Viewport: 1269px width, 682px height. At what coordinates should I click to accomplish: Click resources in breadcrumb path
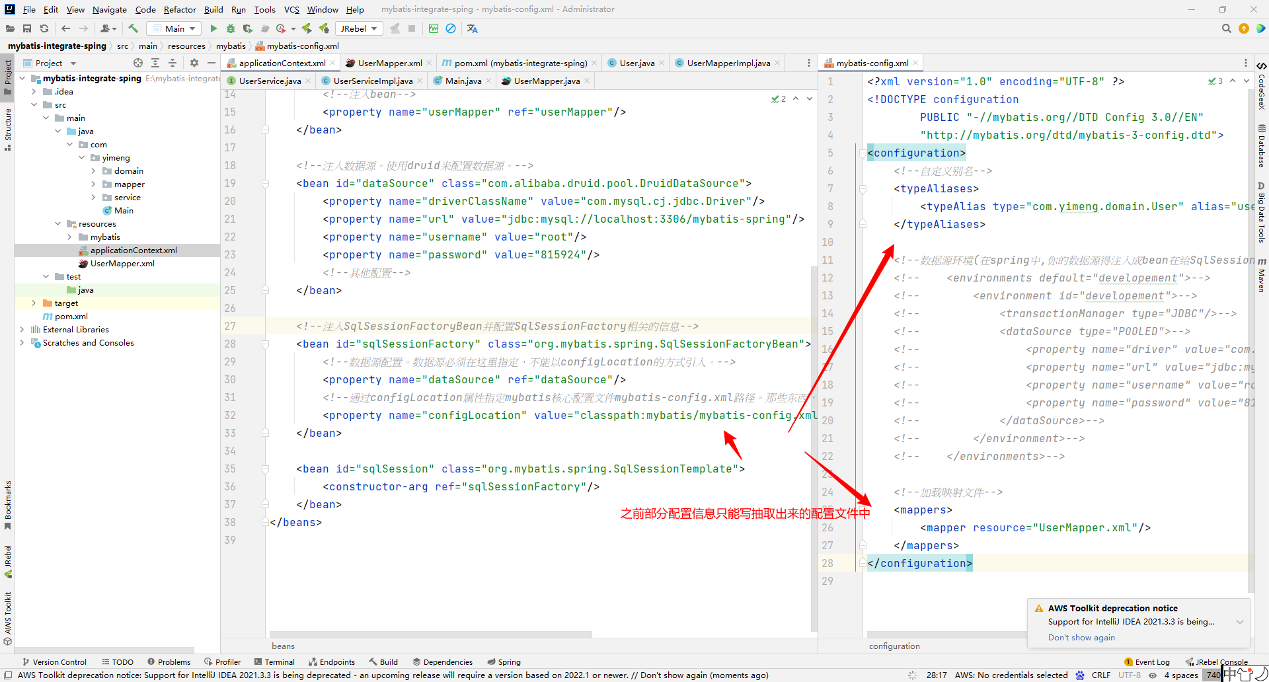point(186,46)
